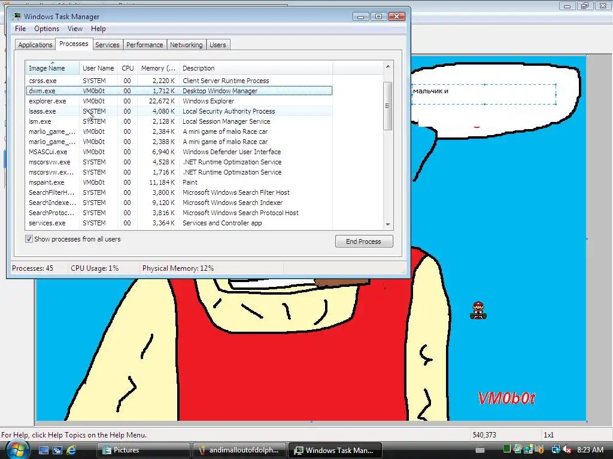Select the SearchFilterH... process row

(179, 192)
